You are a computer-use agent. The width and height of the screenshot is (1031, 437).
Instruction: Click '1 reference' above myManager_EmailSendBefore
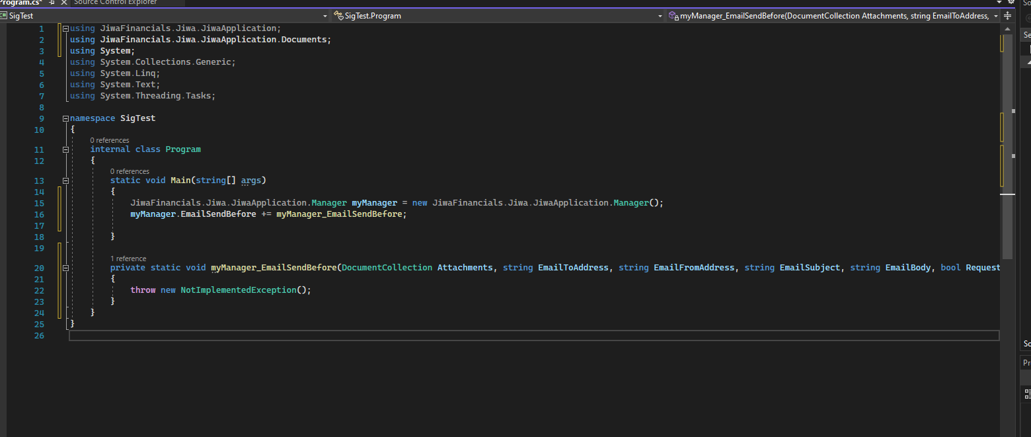128,258
